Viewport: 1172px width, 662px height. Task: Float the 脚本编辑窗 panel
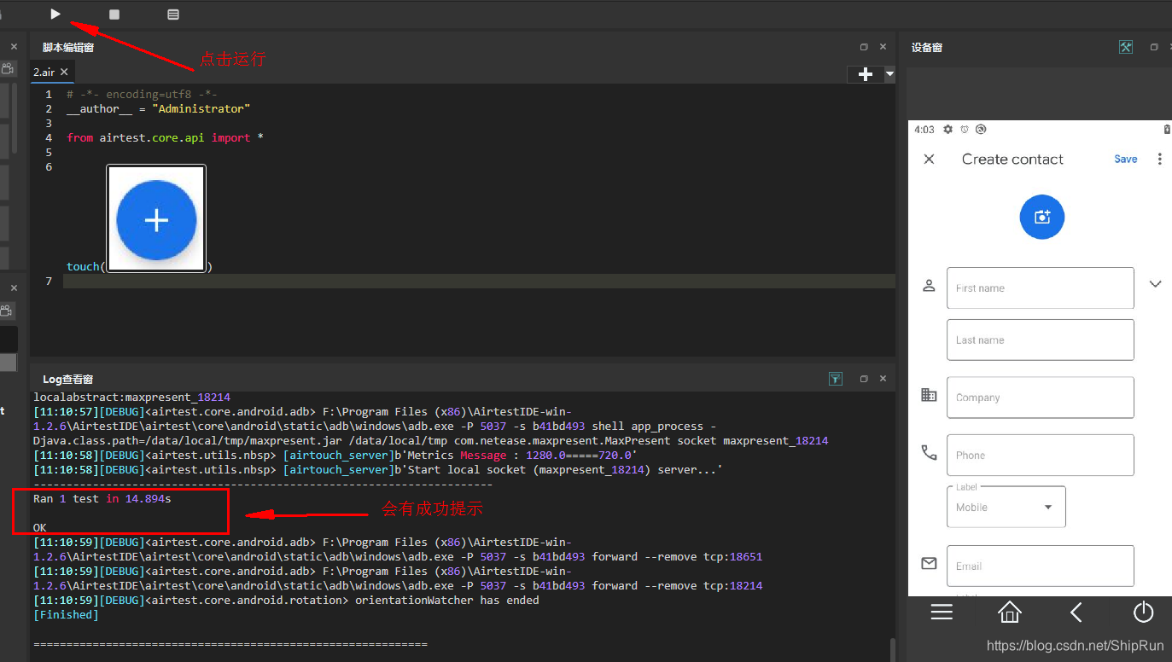tap(864, 48)
